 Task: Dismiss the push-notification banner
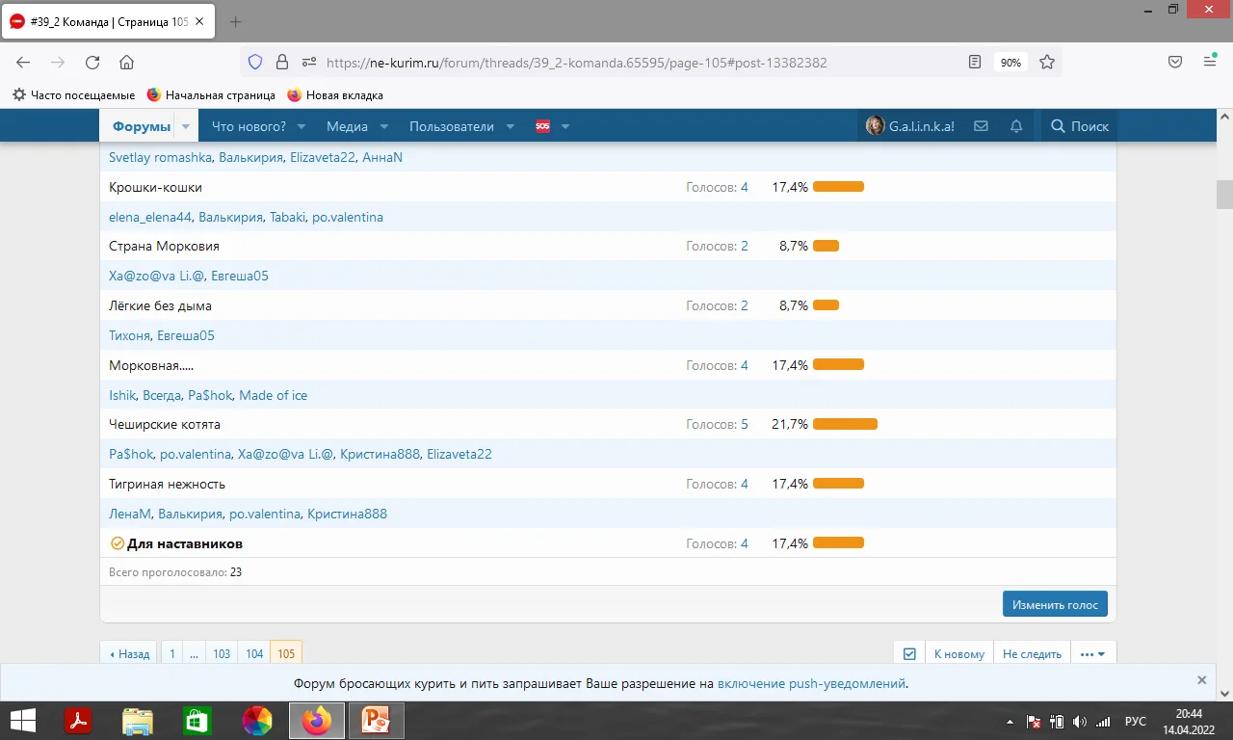pos(1201,680)
